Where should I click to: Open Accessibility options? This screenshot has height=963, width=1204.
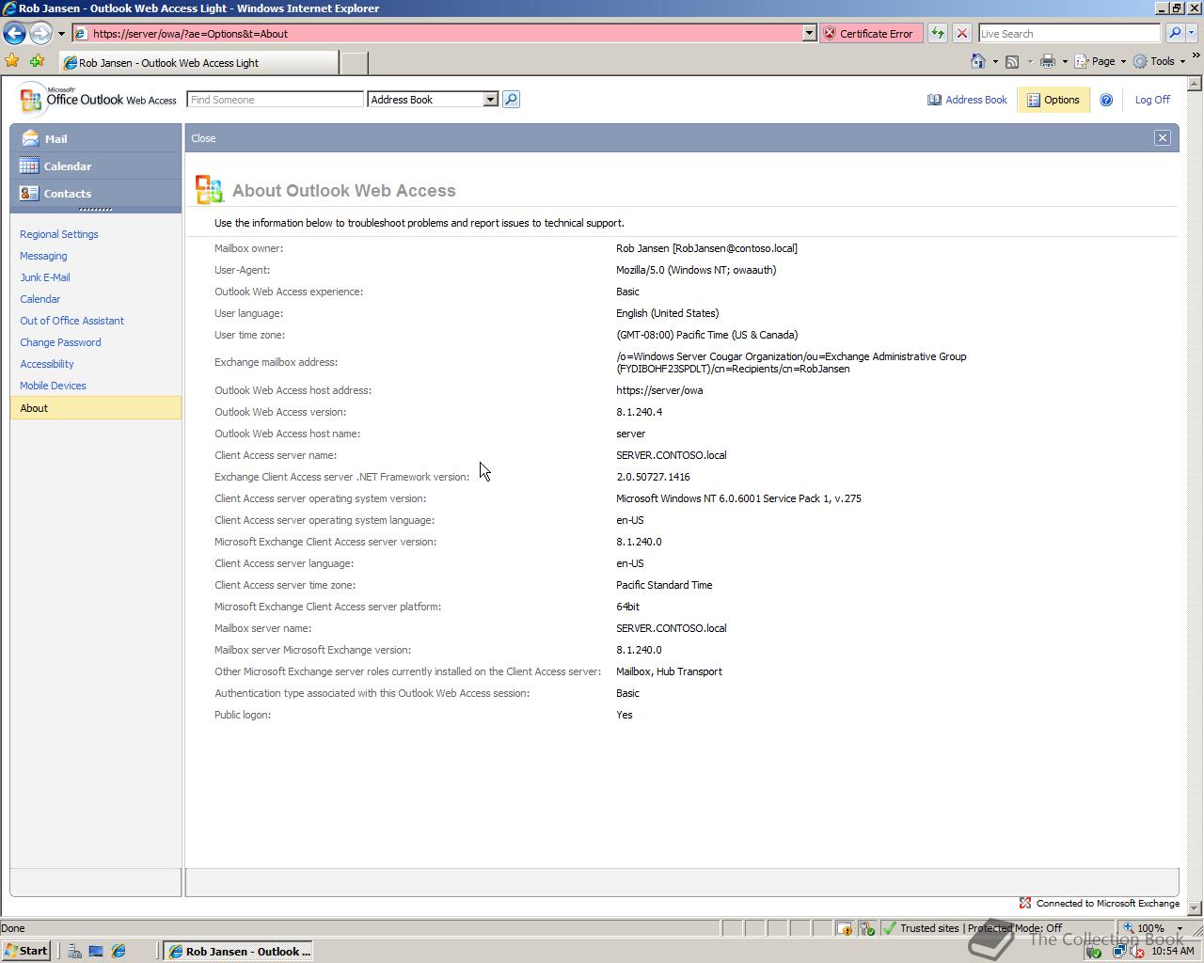coord(47,364)
